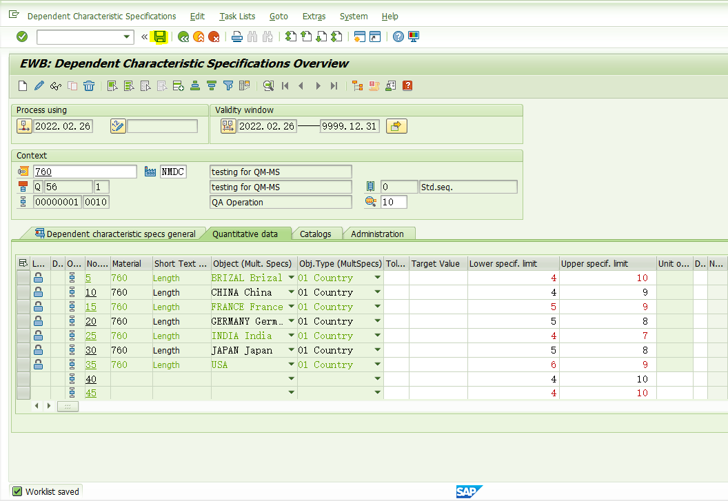Image resolution: width=728 pixels, height=501 pixels.
Task: Click the table's horizontal scrollbar handle
Action: pos(68,407)
